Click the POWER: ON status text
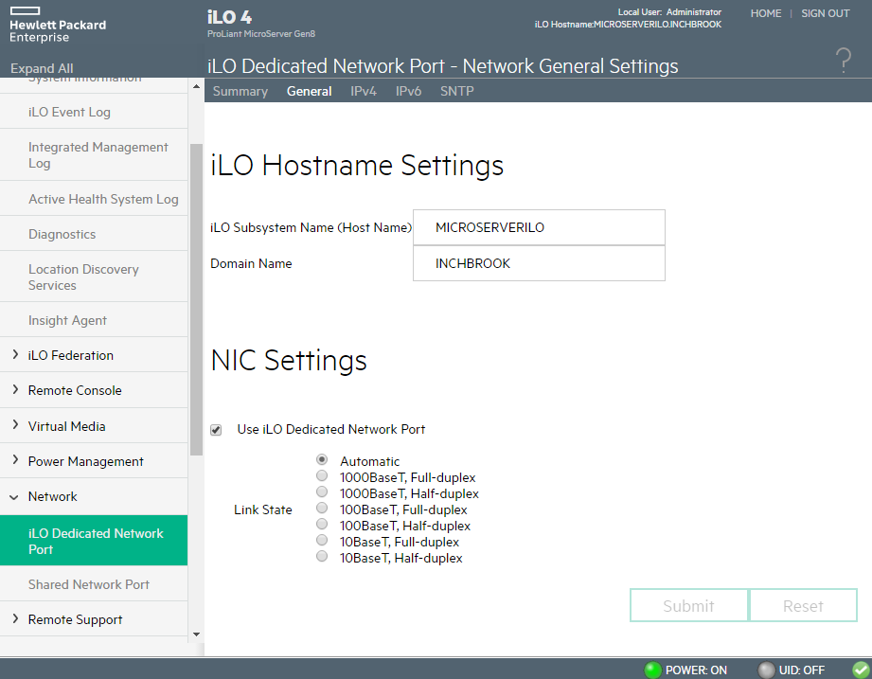This screenshot has width=872, height=679. pyautogui.click(x=696, y=670)
